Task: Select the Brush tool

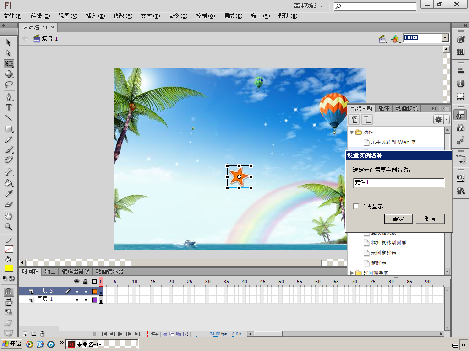Action: [x=9, y=150]
